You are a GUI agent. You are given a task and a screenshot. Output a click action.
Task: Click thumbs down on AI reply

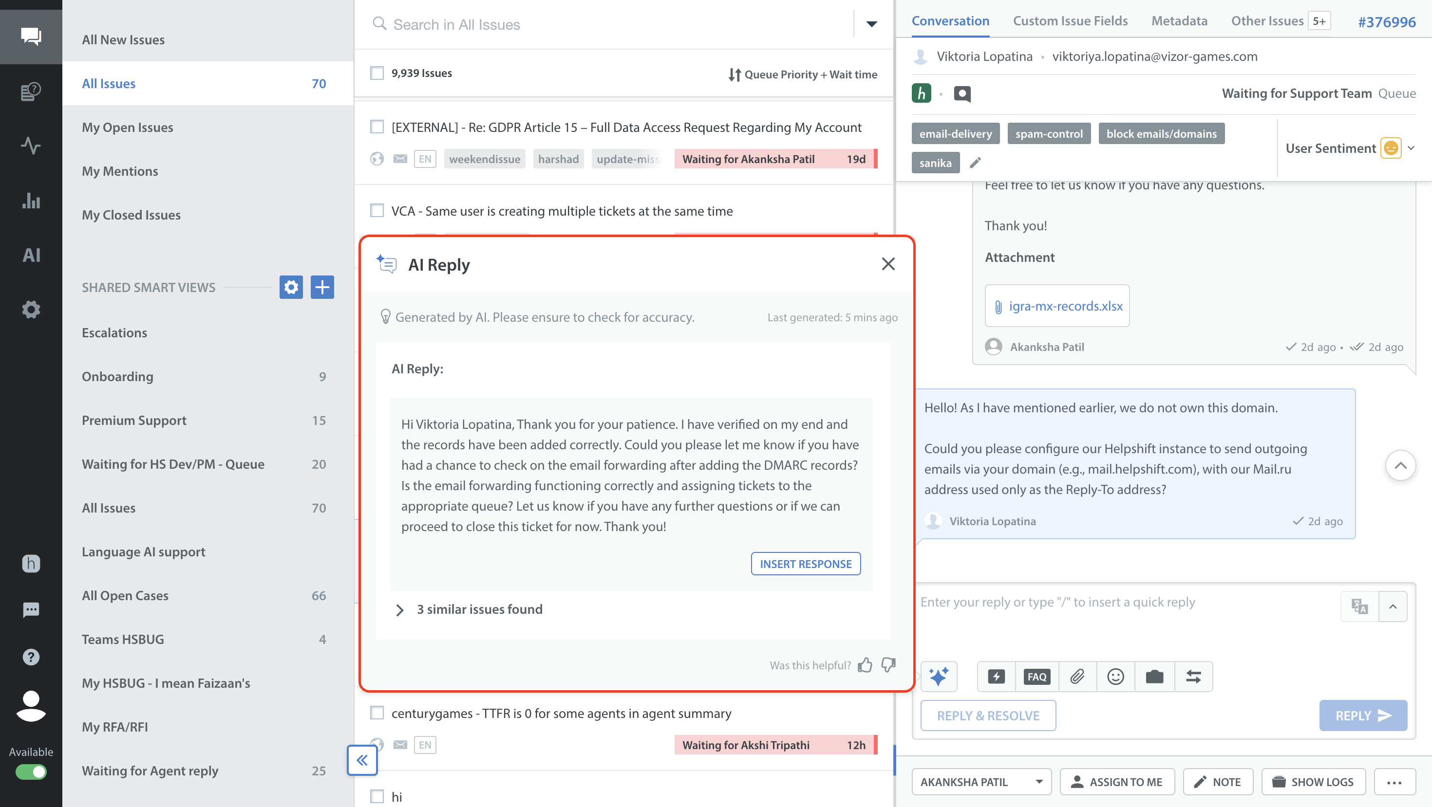(888, 665)
